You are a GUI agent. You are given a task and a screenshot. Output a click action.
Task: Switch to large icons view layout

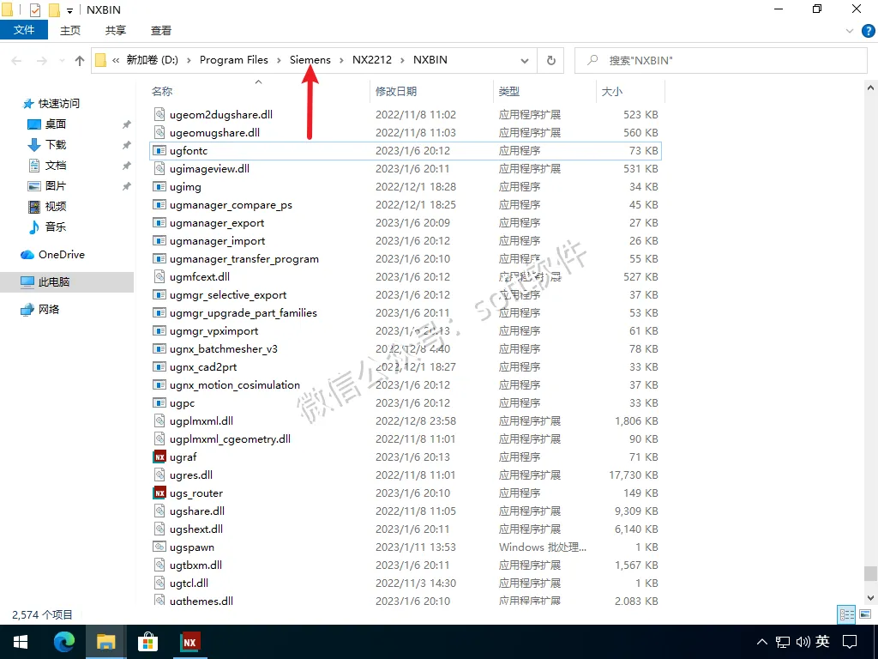865,614
